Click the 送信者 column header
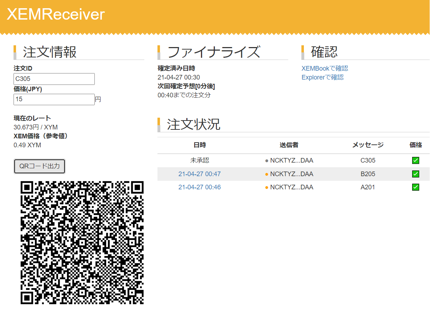Screen dimensions: 430x317 pos(289,145)
